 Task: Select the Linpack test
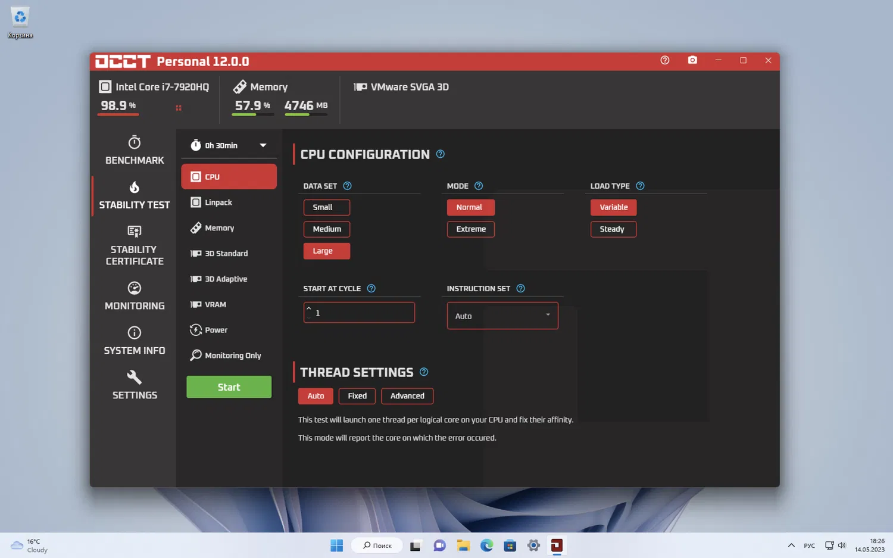point(229,202)
